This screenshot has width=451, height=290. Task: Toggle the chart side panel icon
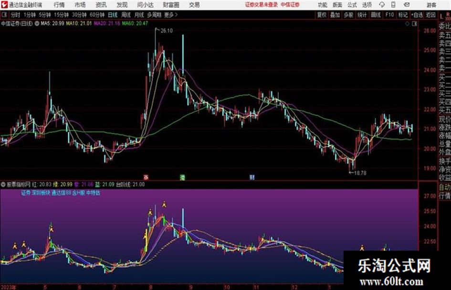coord(414,24)
